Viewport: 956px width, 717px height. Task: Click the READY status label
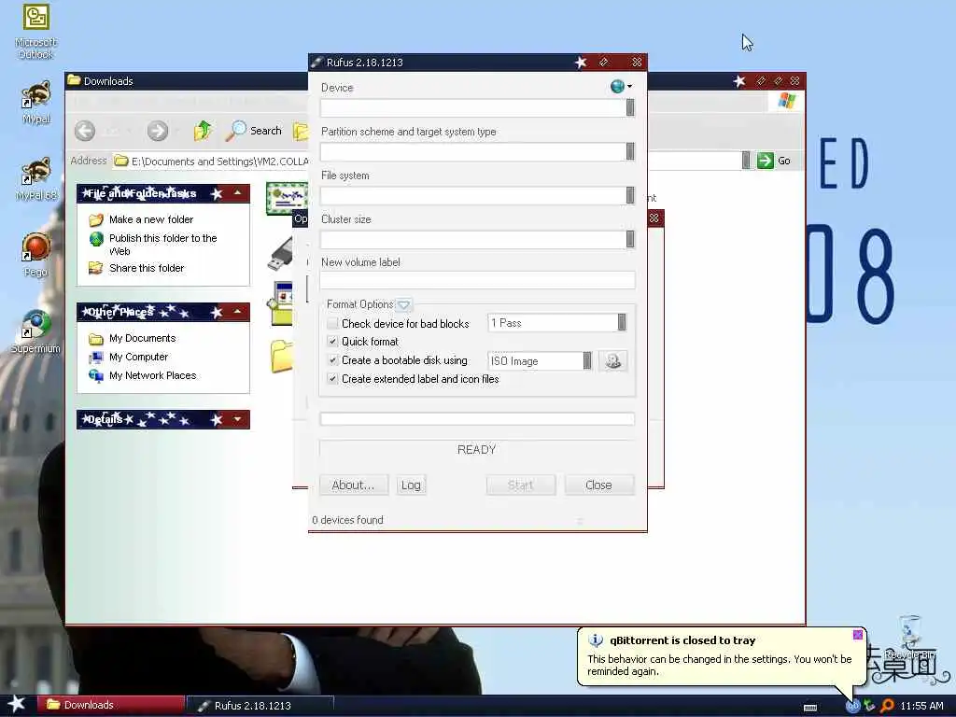[x=476, y=449]
